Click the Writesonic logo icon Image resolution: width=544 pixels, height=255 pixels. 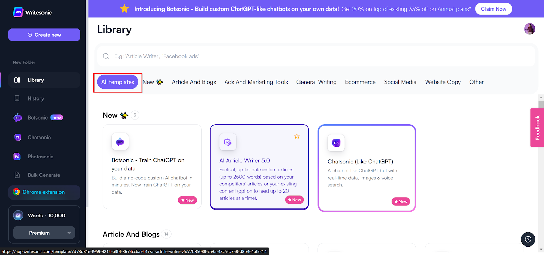(x=18, y=12)
